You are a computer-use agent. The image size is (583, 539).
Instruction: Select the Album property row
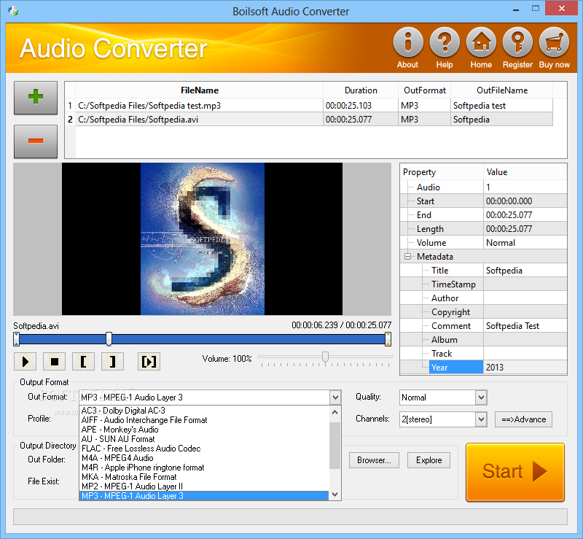coord(483,340)
